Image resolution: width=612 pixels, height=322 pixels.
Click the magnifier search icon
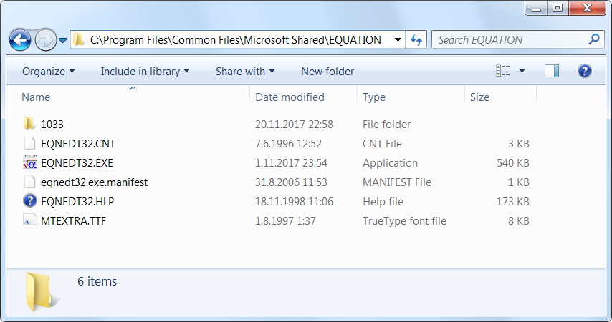(593, 39)
